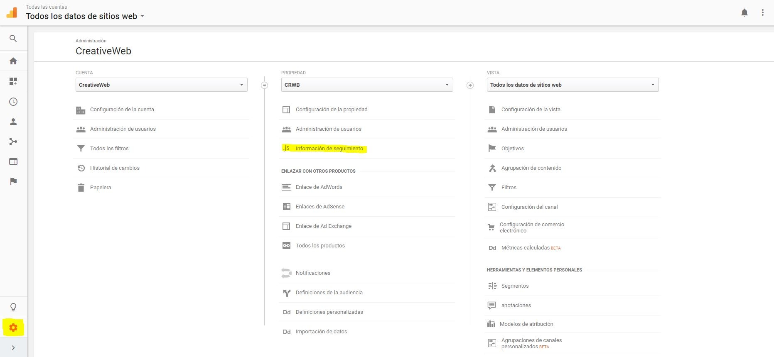Expand the sidebar with chevron arrow
The height and width of the screenshot is (357, 774).
coord(13,348)
